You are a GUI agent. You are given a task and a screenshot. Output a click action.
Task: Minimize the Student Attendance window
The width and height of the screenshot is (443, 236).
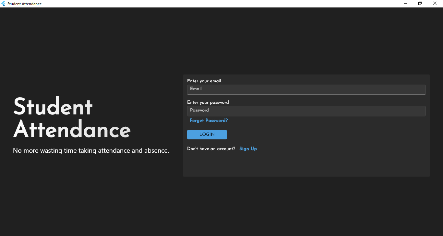[x=405, y=3]
